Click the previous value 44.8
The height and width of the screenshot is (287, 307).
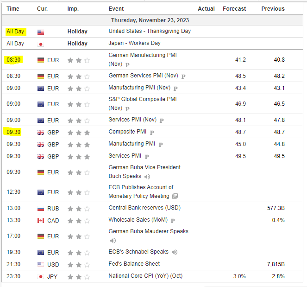(279, 144)
